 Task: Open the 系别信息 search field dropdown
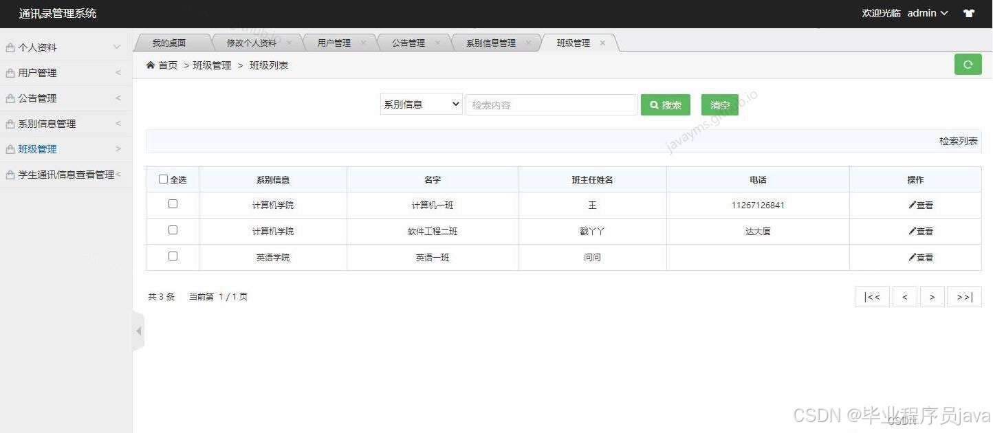pyautogui.click(x=421, y=104)
